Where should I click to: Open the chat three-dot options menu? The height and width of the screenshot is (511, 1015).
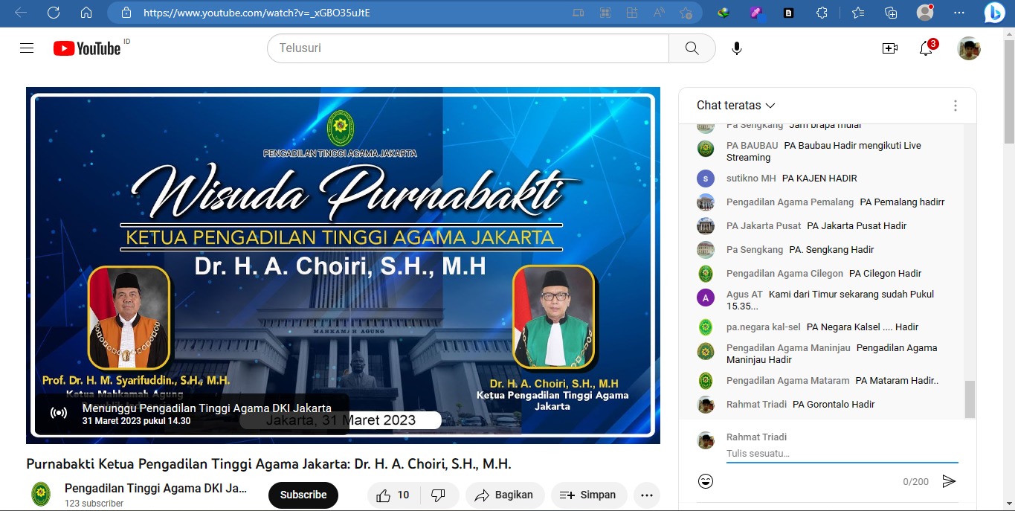tap(956, 106)
